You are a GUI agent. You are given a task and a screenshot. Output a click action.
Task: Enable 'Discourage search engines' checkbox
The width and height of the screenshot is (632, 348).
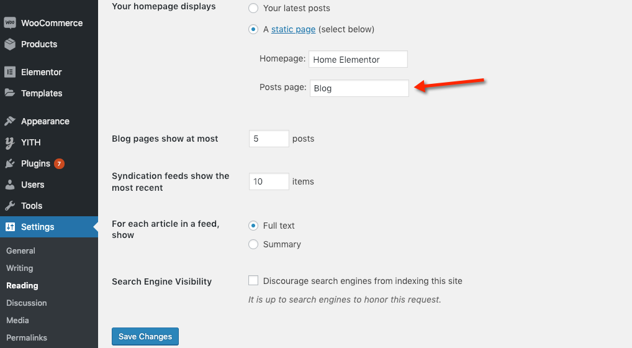(x=253, y=281)
